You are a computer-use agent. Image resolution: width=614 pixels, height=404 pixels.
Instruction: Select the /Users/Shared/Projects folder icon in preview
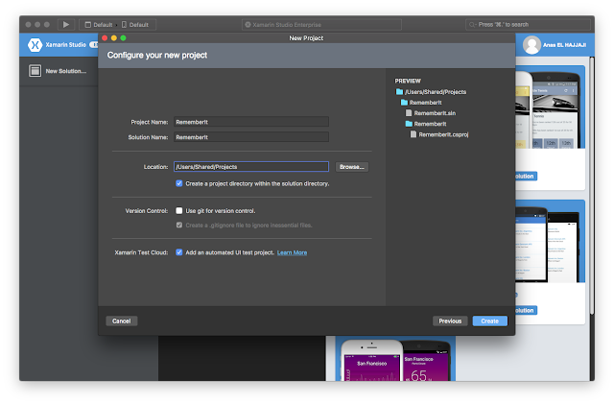pyautogui.click(x=399, y=92)
